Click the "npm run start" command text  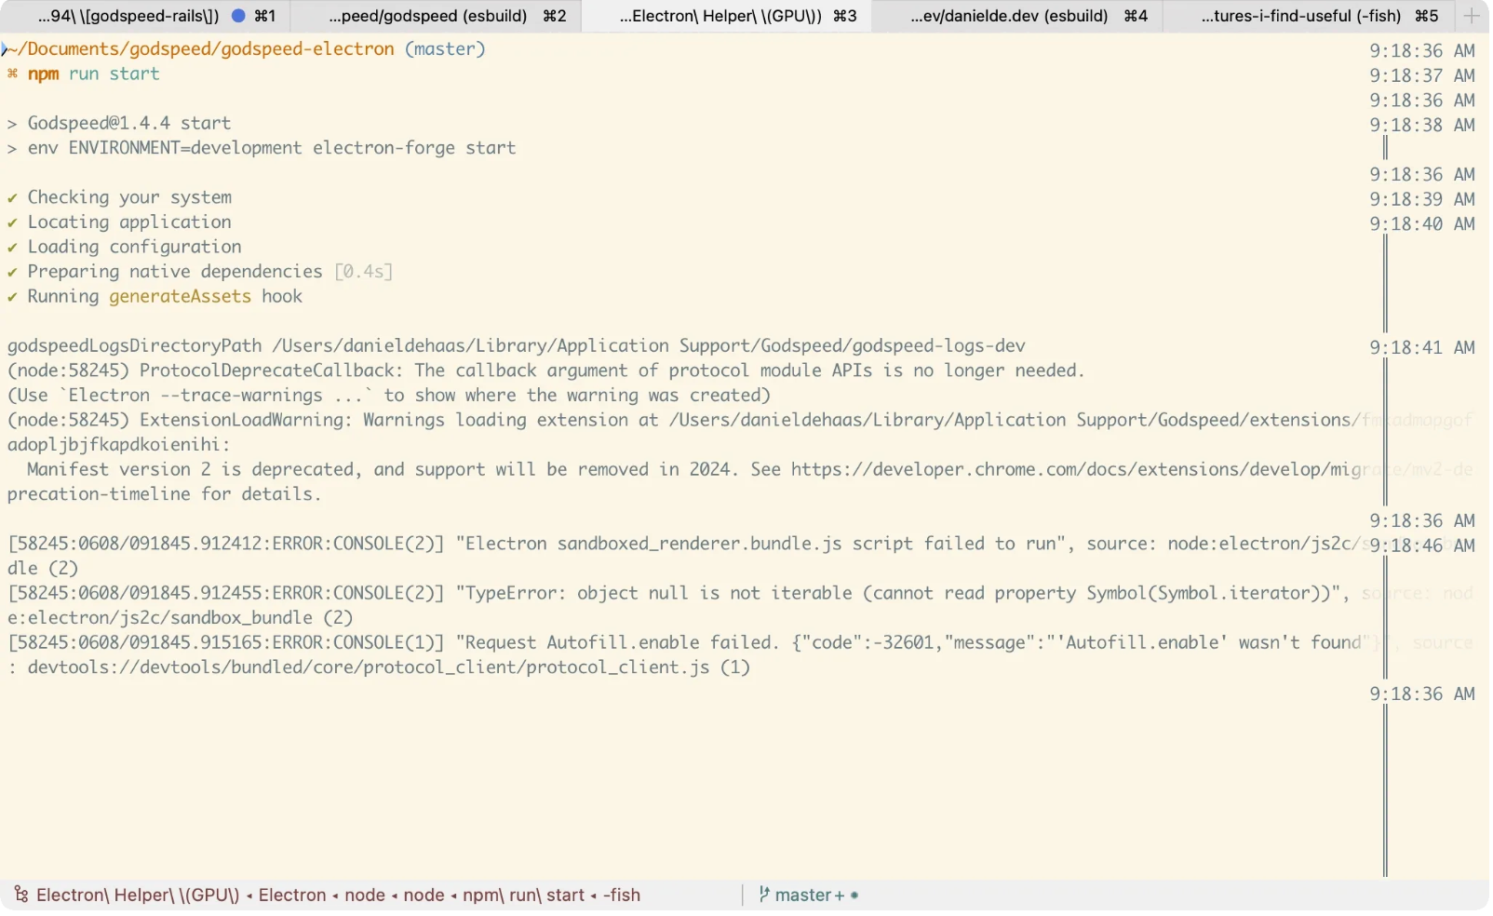[94, 74]
